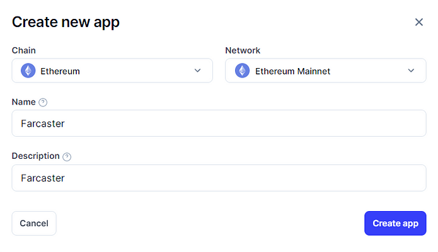Viewport: 438px width, 252px height.
Task: Click the Ethereum logo in Chain selector
Action: pos(28,71)
